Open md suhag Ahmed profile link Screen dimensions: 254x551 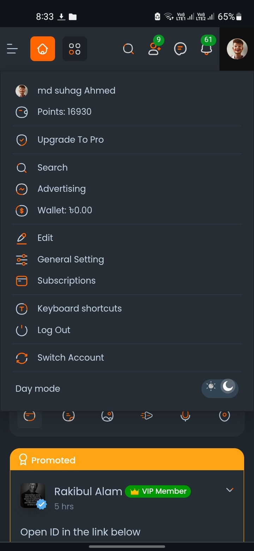tap(76, 91)
